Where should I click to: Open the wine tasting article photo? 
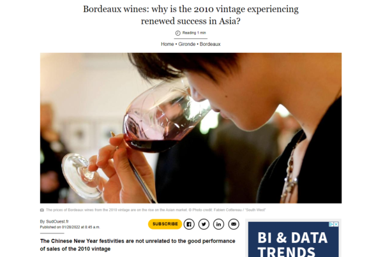pos(191,128)
